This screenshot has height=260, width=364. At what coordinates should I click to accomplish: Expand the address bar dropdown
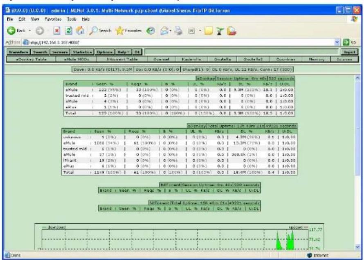(x=337, y=42)
